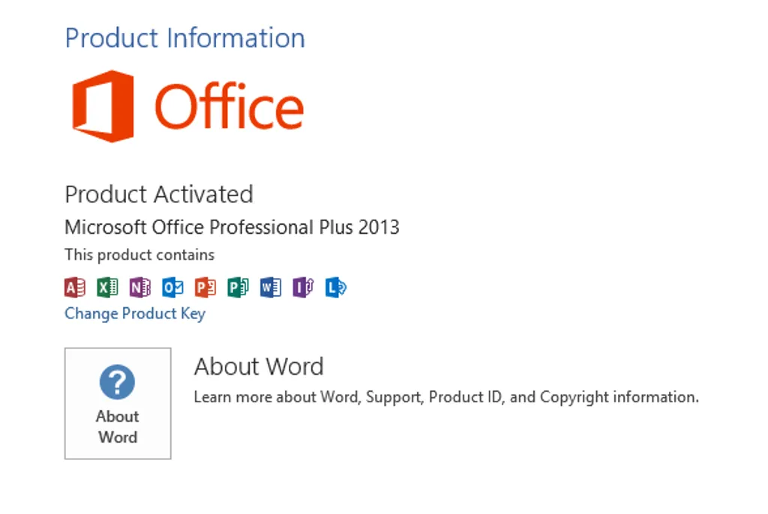Click the 'This product contains' label
The width and height of the screenshot is (768, 514).
point(139,255)
